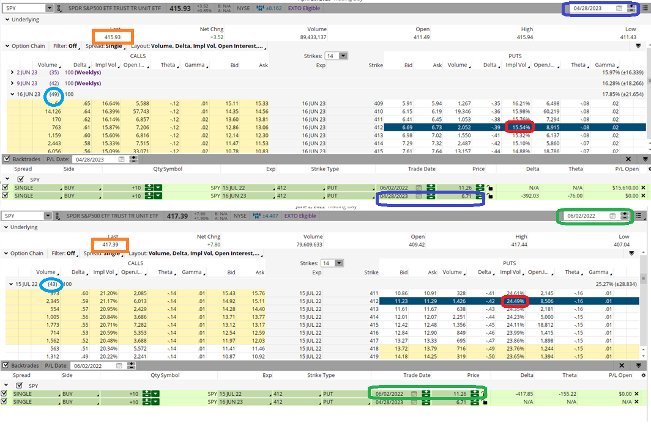Viewport: 651px width, 435px height.
Task: Click lock icon on $15,610.00 P/L backtrade row
Action: [490, 188]
